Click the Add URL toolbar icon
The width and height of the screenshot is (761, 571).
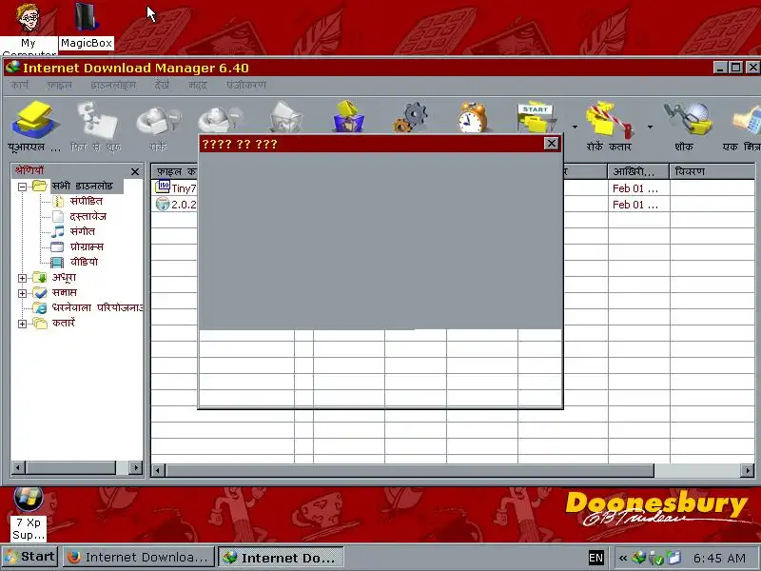point(34,118)
